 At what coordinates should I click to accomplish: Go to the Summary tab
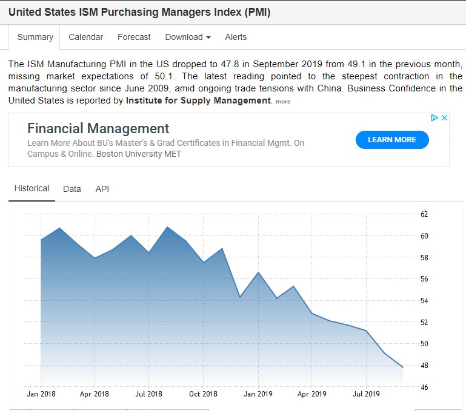click(x=35, y=37)
